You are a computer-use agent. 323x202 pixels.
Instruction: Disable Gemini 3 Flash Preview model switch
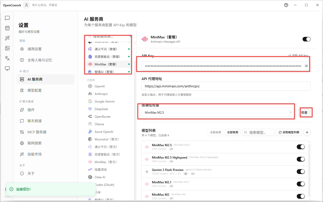click(x=301, y=172)
